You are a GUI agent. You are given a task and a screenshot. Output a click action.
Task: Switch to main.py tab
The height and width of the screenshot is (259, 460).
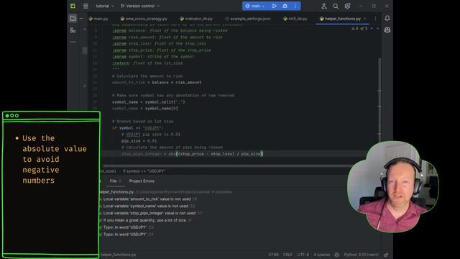click(98, 19)
